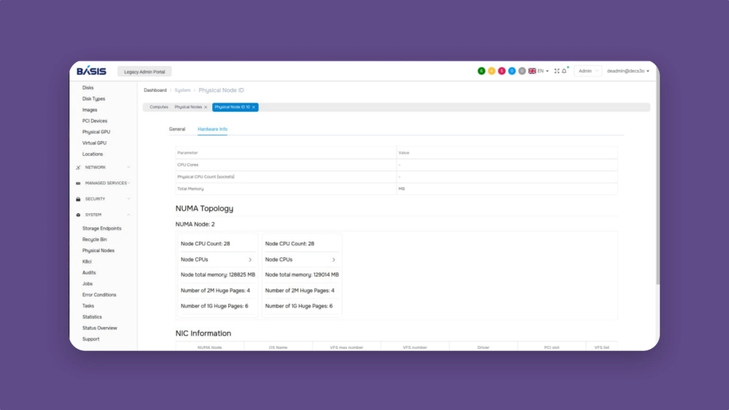Close the Physical Nodes tab
Viewport: 729px width, 410px height.
click(x=206, y=107)
